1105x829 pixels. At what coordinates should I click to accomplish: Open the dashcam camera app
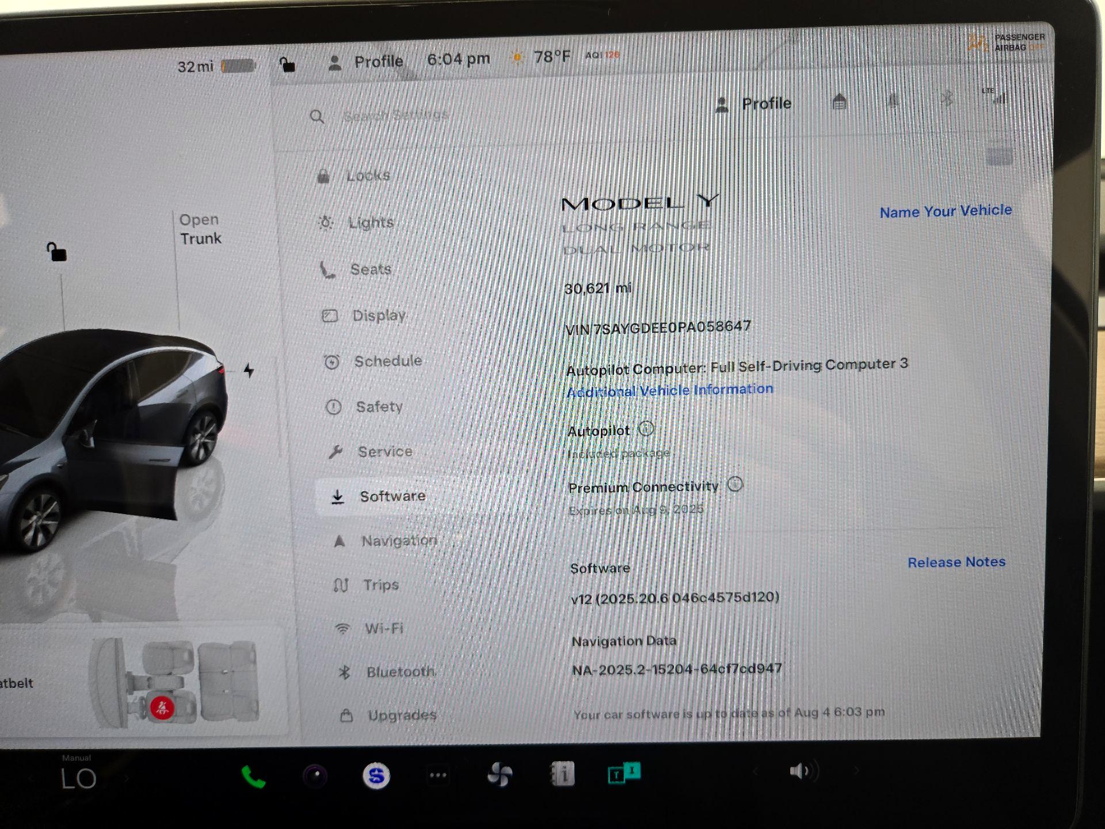pos(315,777)
